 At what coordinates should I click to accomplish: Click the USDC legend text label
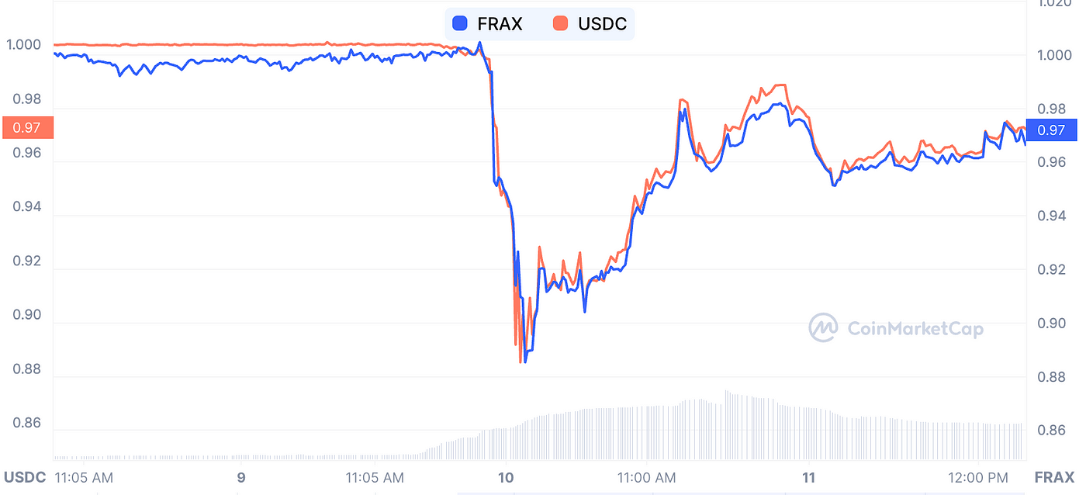(602, 24)
